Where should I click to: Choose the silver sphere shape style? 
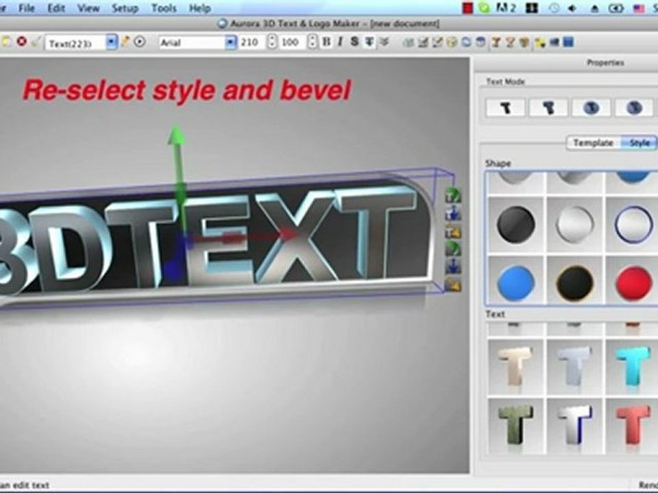[x=574, y=225]
